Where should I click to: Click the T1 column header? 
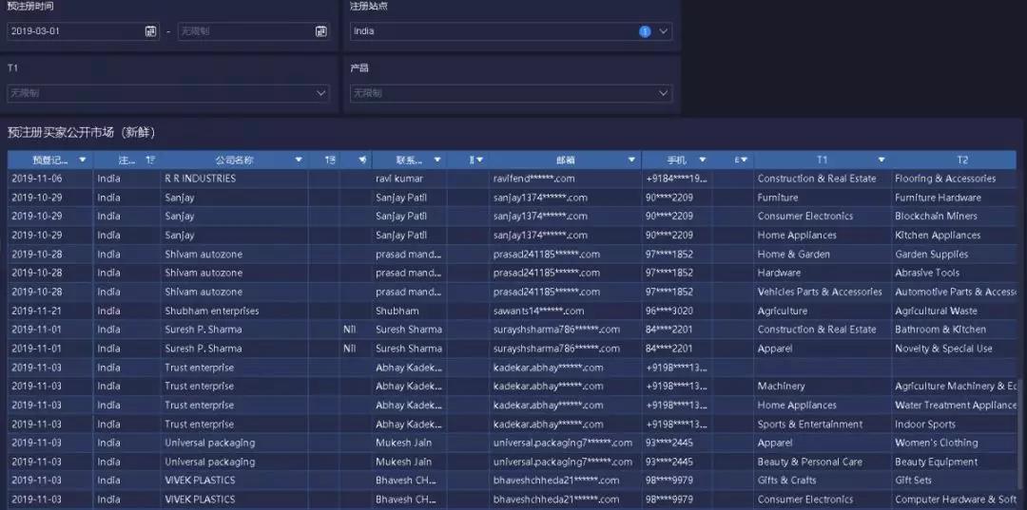coord(822,161)
